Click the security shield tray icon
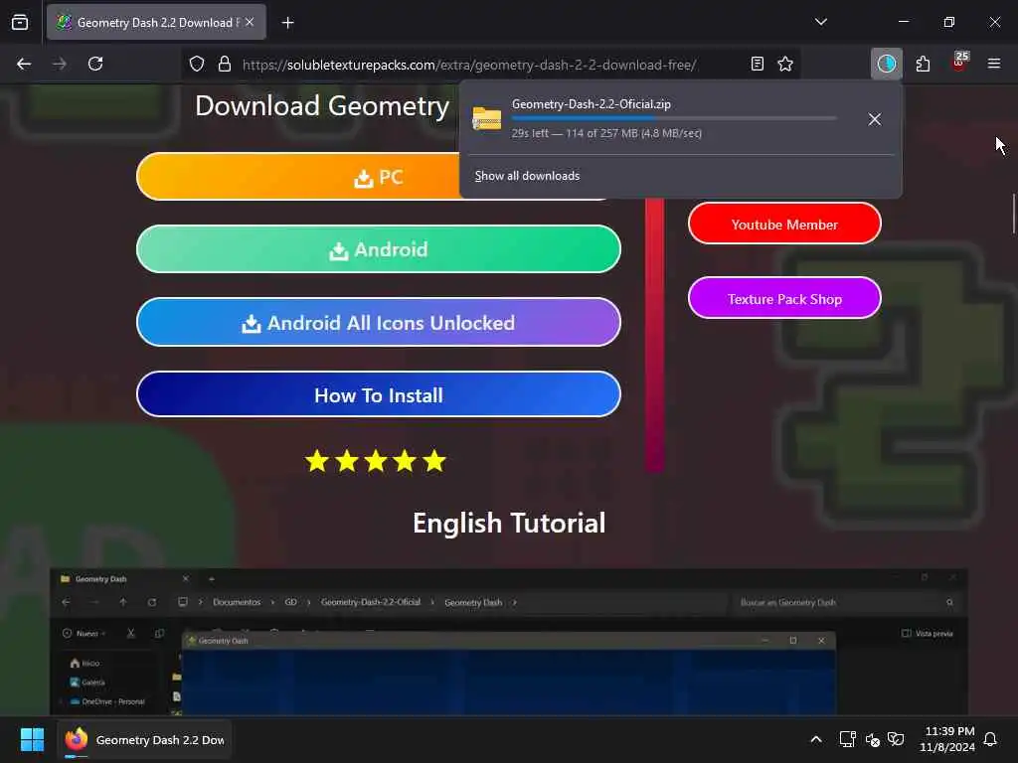Screen dimensions: 1018x763 pos(897,739)
